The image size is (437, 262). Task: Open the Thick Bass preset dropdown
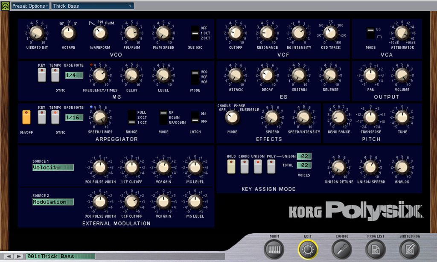click(x=93, y=6)
